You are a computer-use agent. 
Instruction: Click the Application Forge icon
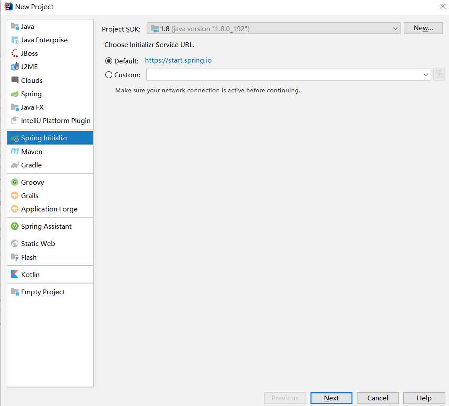(x=15, y=209)
